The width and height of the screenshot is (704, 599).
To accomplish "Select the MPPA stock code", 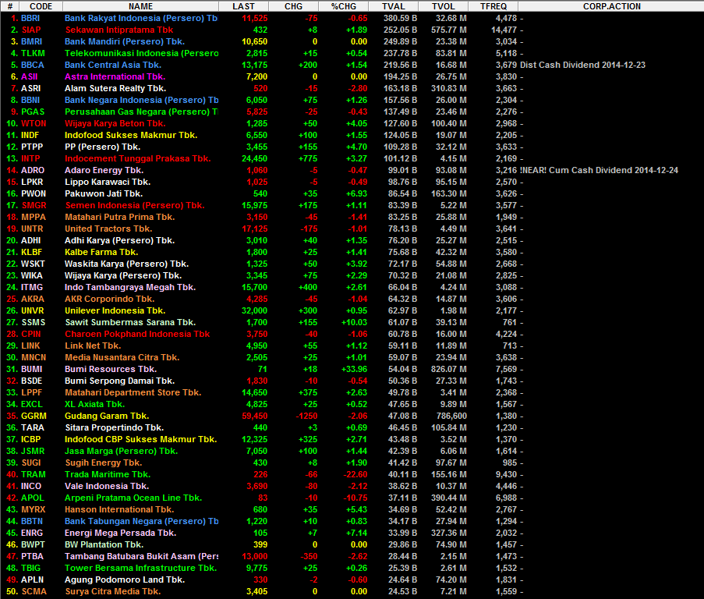I will [x=34, y=217].
